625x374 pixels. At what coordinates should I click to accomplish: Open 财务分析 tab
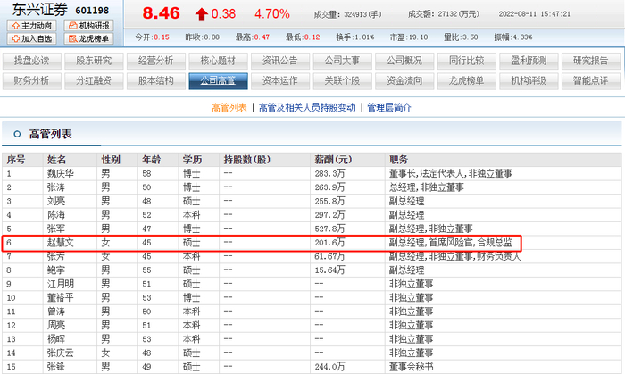pyautogui.click(x=32, y=81)
